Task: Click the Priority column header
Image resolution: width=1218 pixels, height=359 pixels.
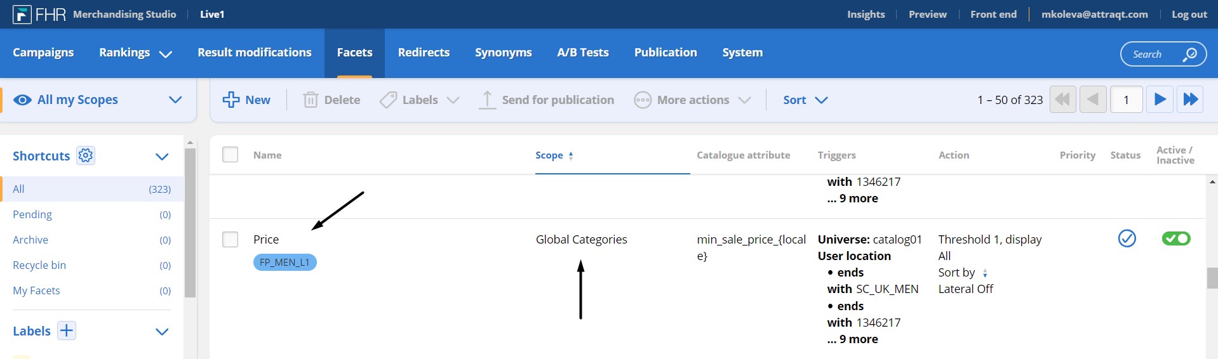Action: (x=1077, y=155)
